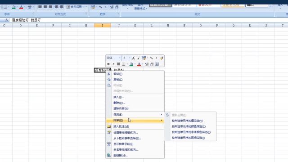The width and height of the screenshot is (288, 162).
Task: Open font name dropdown in mini toolbar
Action: click(x=120, y=58)
